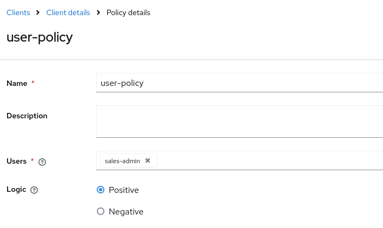
Task: Go to Clients breadcrumb link
Action: click(x=18, y=12)
